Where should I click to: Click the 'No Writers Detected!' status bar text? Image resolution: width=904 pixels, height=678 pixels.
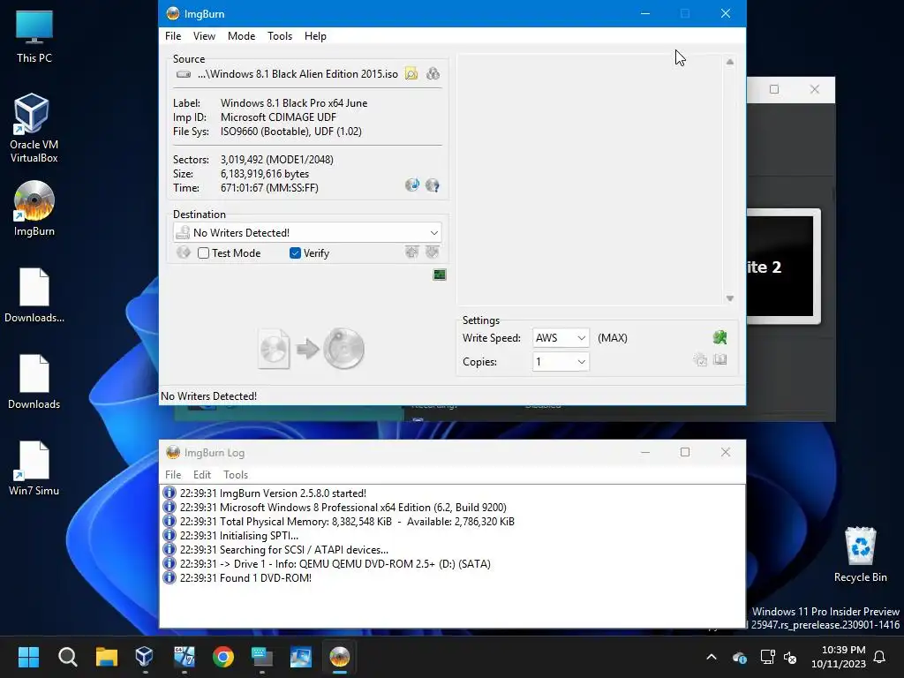pos(208,396)
